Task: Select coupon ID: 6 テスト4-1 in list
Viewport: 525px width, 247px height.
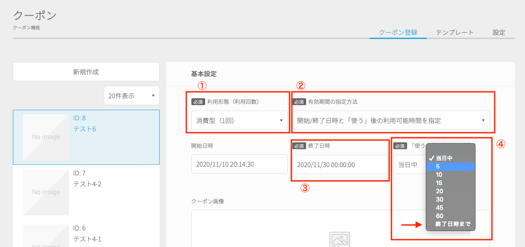Action: [x=86, y=234]
